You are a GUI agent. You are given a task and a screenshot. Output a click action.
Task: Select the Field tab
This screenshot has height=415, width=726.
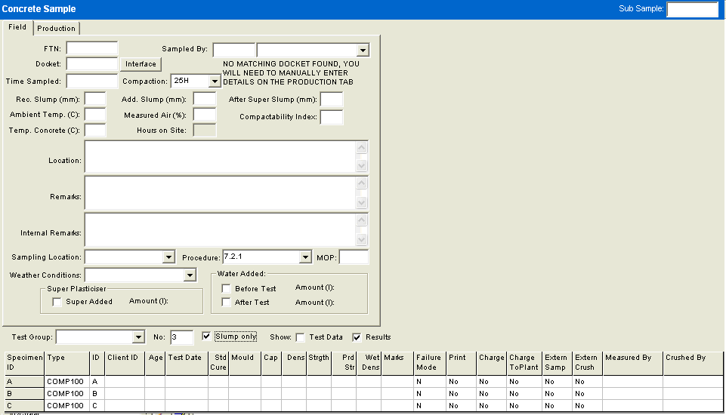click(17, 27)
